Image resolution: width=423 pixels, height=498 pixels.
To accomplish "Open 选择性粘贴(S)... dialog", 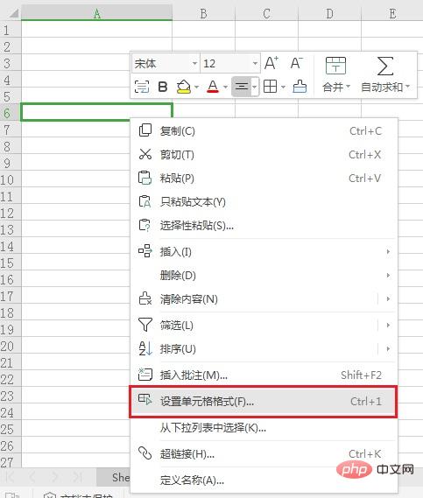I will tap(264, 225).
